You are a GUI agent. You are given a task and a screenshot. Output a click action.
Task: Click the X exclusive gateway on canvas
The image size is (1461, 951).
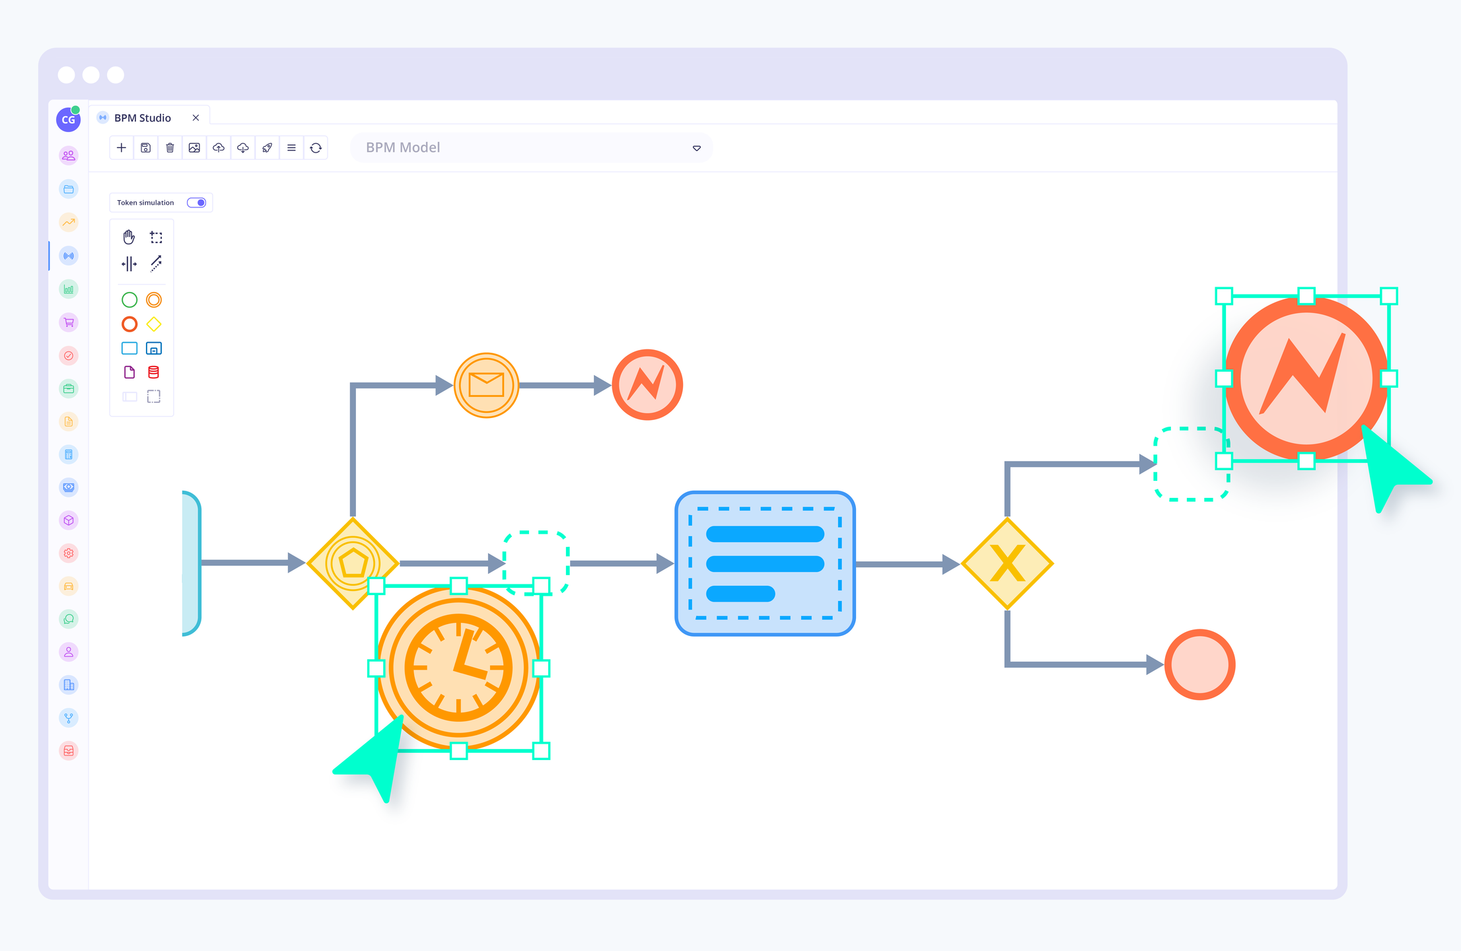click(x=1007, y=564)
